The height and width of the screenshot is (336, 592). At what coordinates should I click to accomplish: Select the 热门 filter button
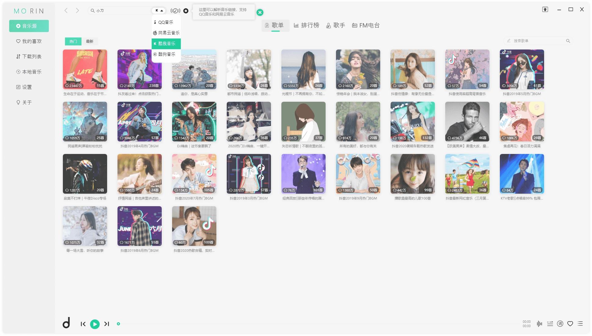point(73,41)
